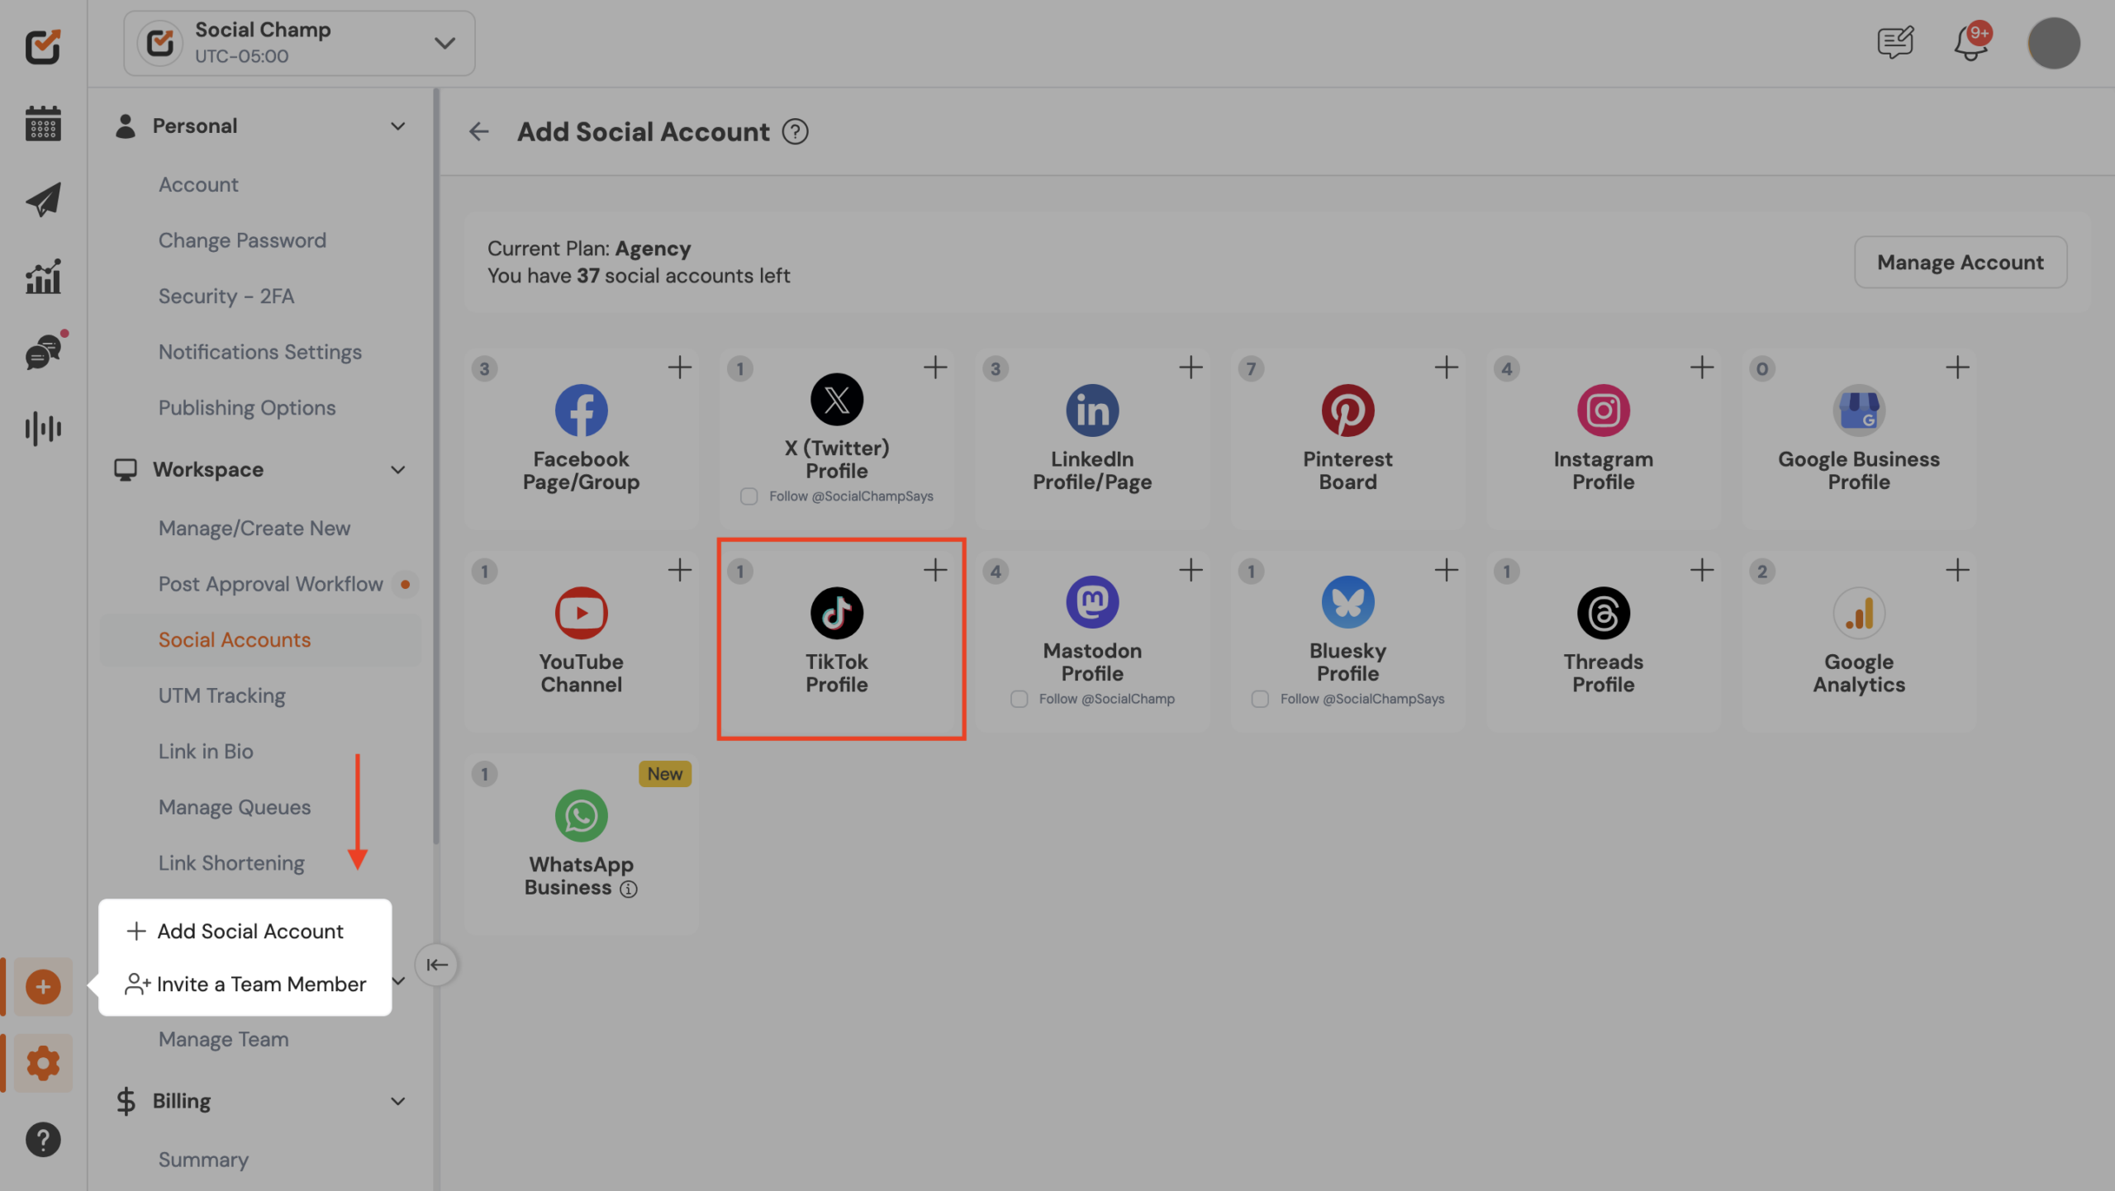
Task: Open UTM Tracking settings link
Action: point(221,695)
